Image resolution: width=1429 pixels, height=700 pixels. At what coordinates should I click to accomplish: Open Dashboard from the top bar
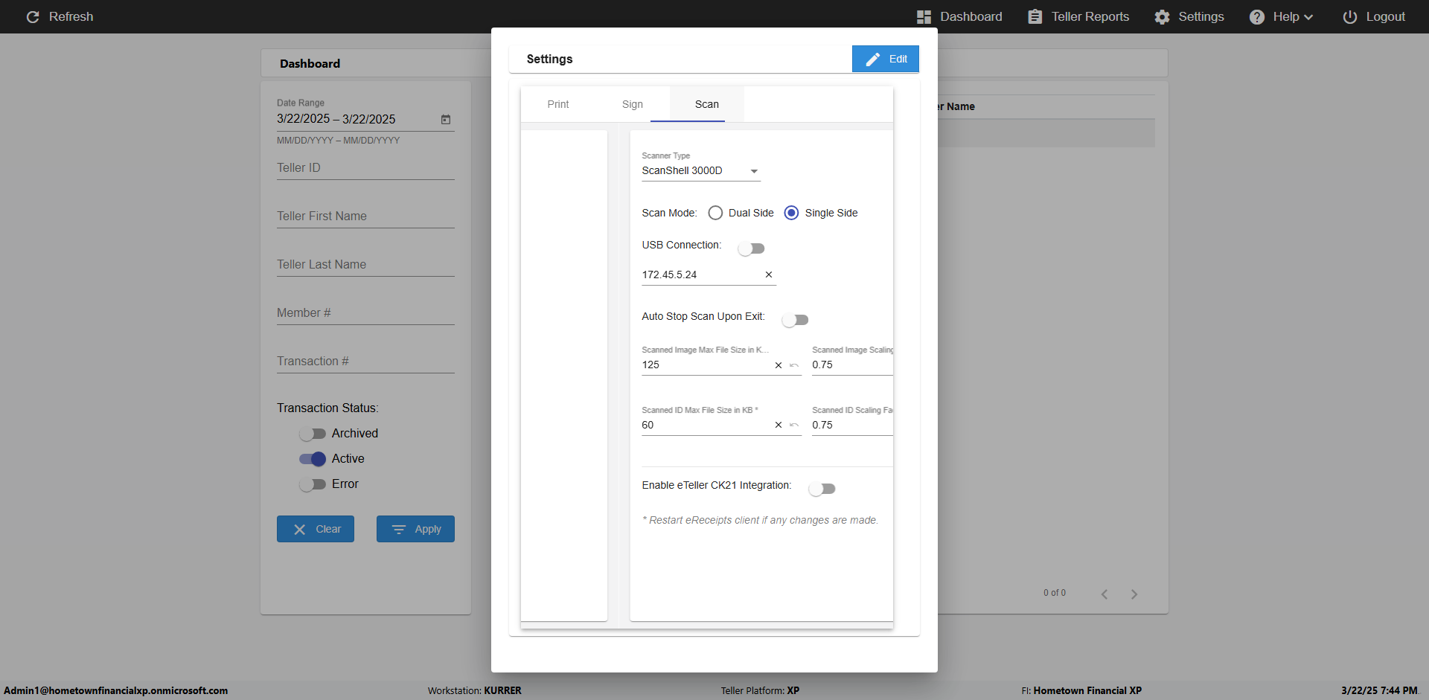coord(959,17)
